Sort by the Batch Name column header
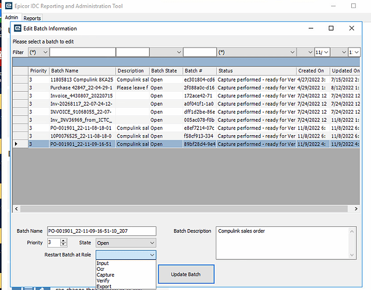Viewport: 371px width, 290px height. [x=82, y=71]
